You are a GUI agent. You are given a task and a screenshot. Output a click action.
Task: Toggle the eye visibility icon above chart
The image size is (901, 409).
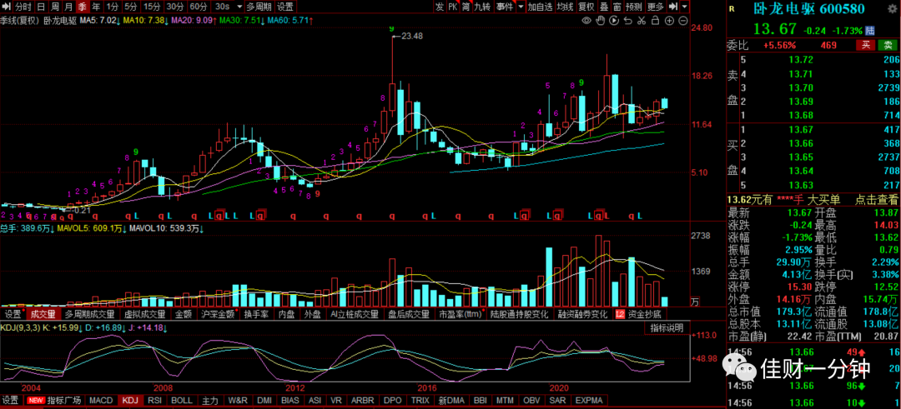pyautogui.click(x=586, y=21)
